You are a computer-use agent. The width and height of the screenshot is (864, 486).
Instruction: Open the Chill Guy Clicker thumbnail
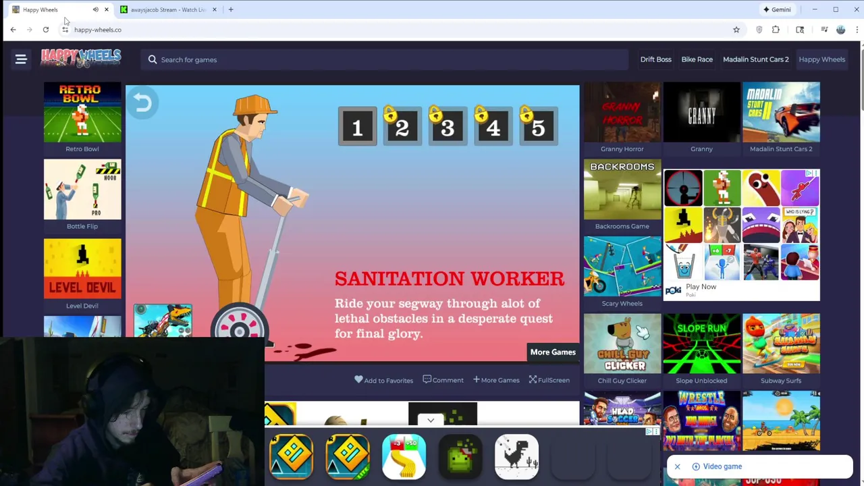pos(622,344)
